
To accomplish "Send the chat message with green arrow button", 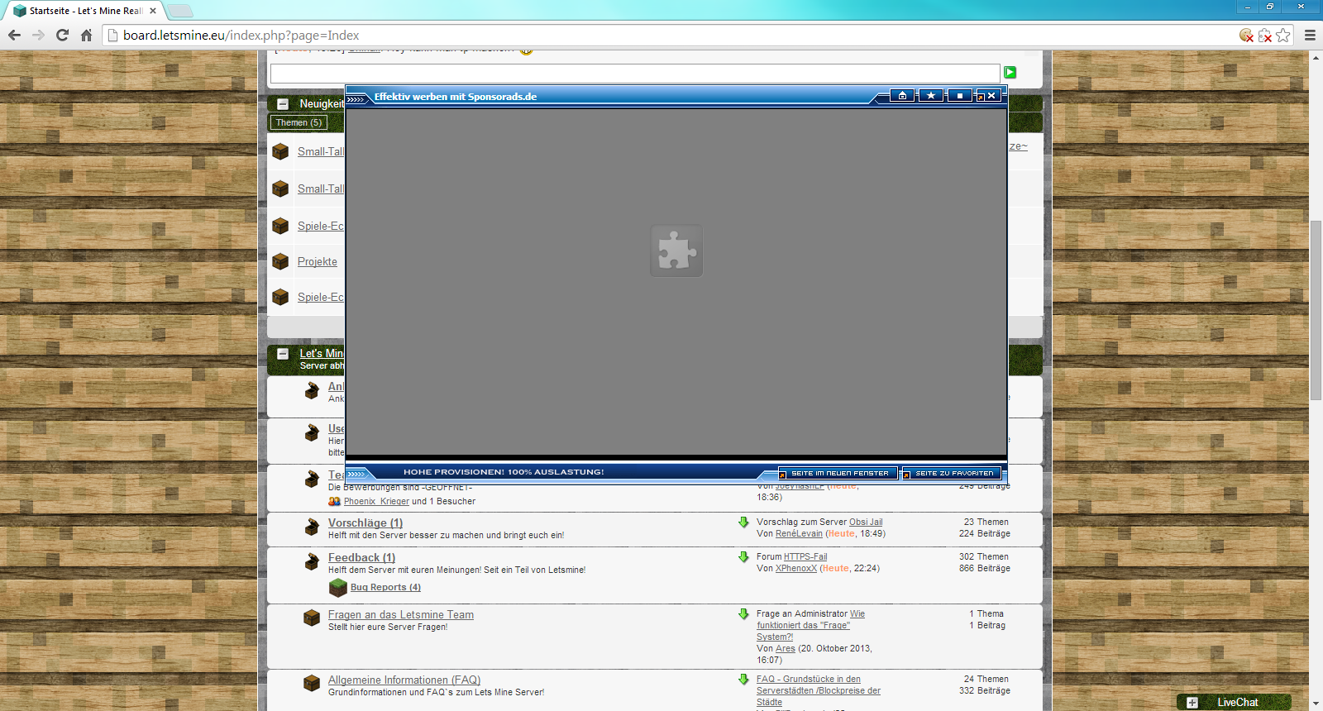I will tap(1010, 73).
